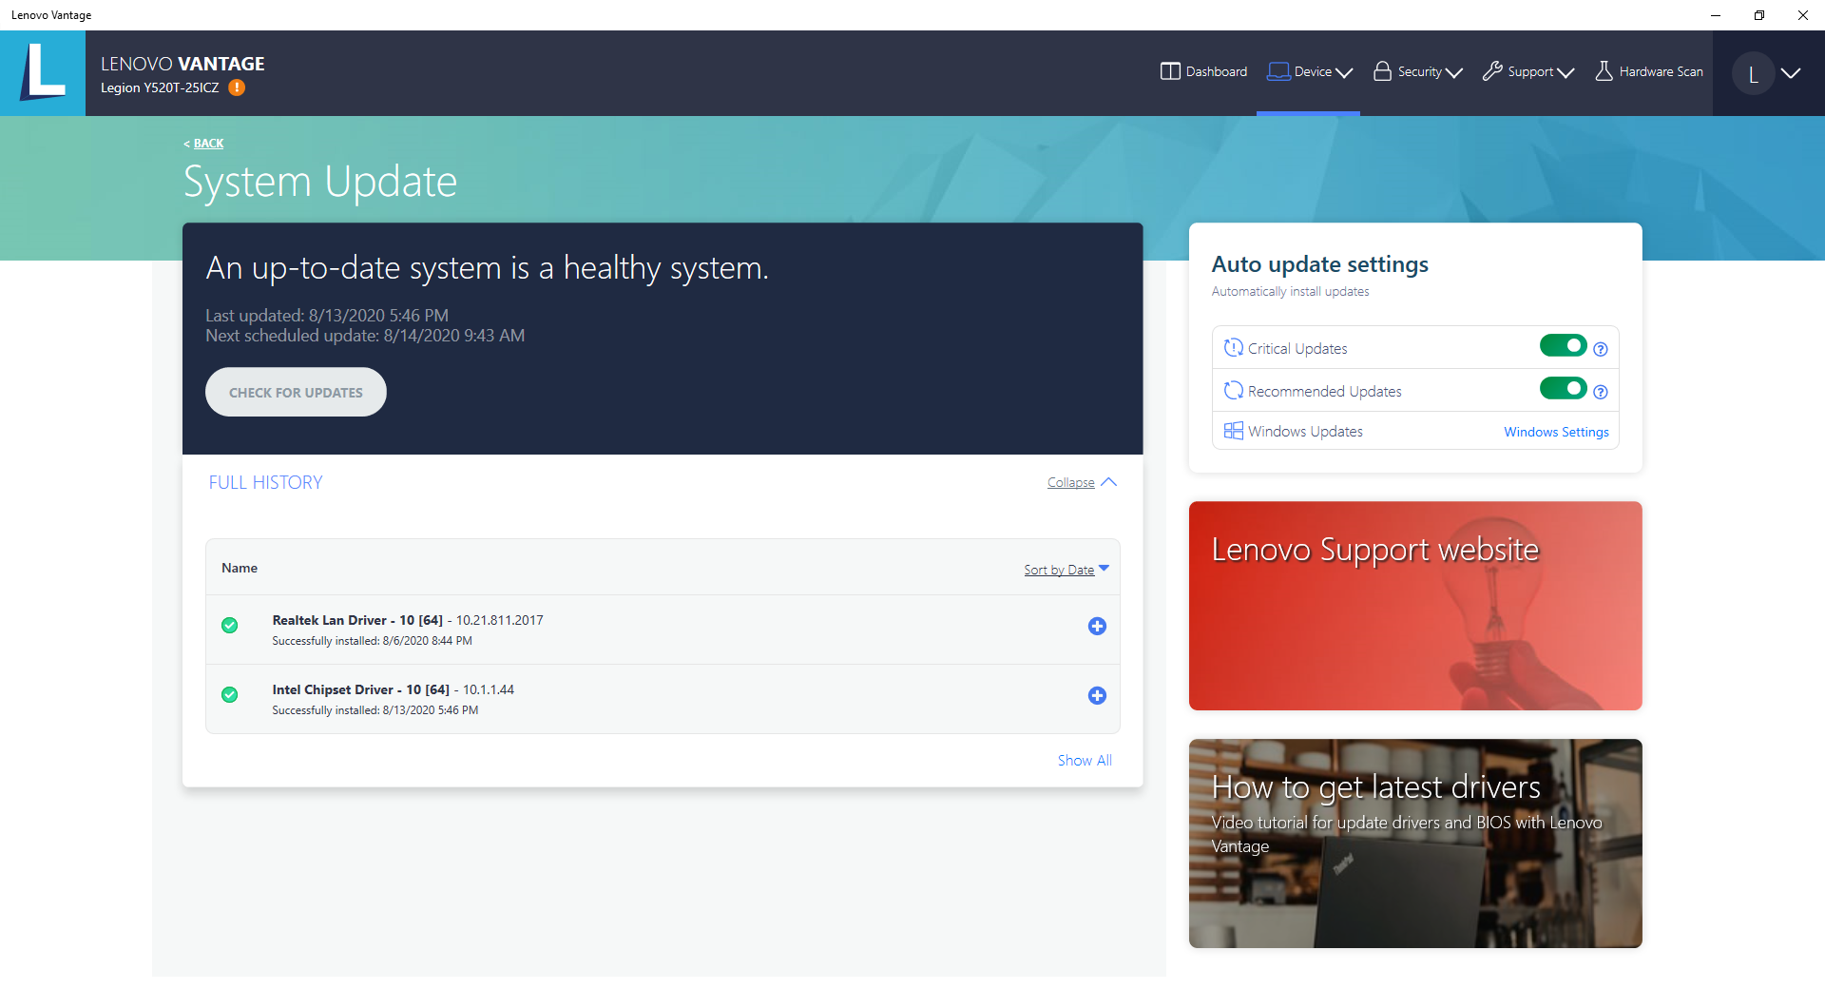1825x989 pixels.
Task: Click the Next scheduled update text
Action: point(365,336)
